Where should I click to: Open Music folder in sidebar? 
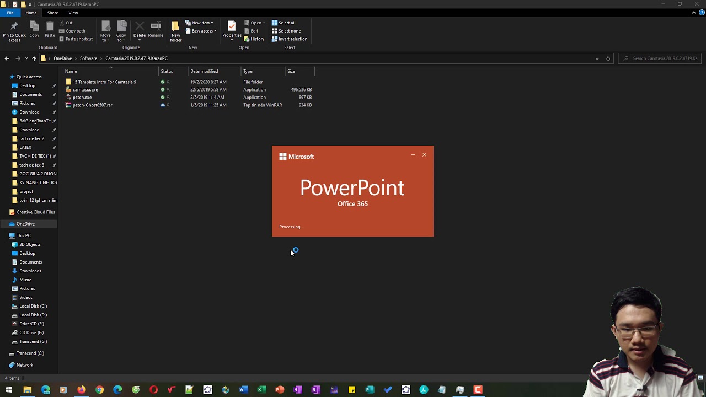tap(25, 280)
